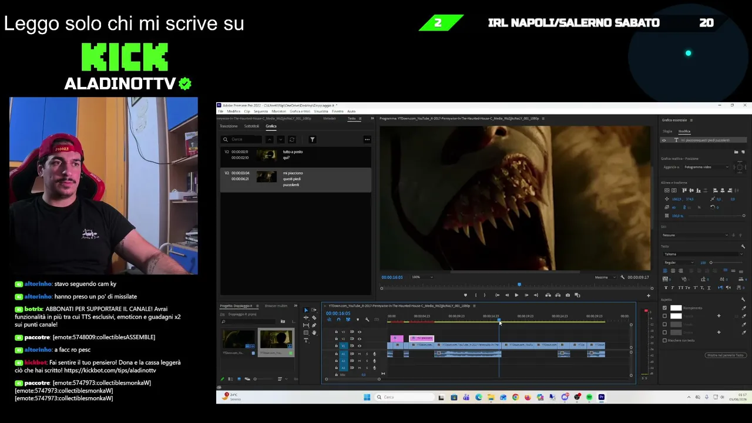752x423 pixels.
Task: Open the Massima playback resolution dropdown
Action: 605,277
